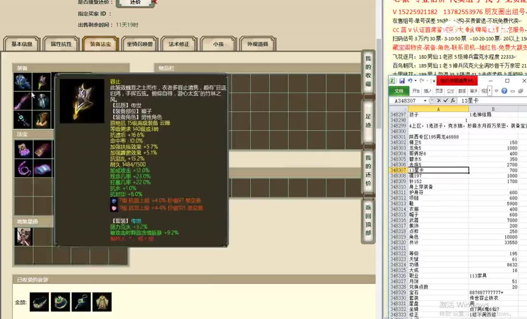Screen dimensions: 527x319
Task: Click the Excel Help question mark icon
Action: [x=504, y=91]
